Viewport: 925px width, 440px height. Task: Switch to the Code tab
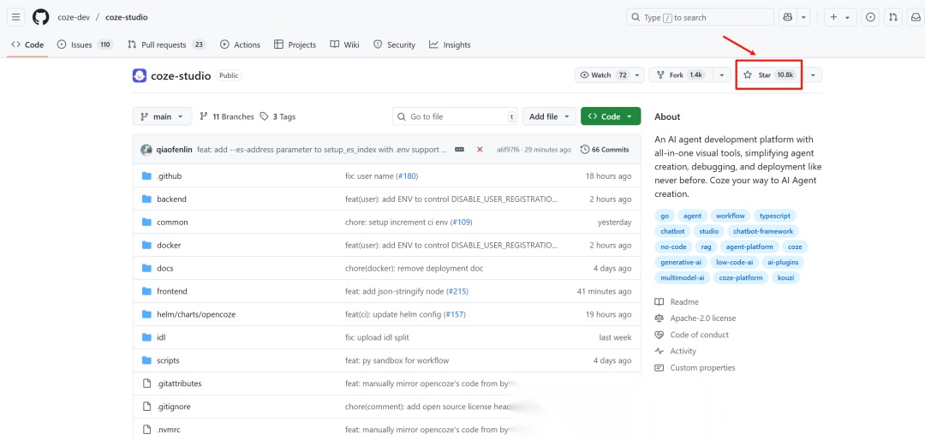click(x=27, y=45)
